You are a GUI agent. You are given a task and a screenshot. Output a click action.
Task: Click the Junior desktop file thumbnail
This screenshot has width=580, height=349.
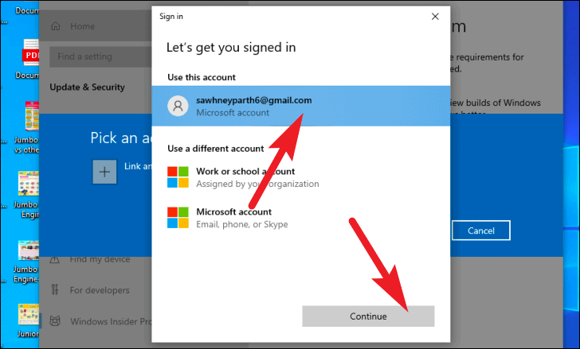click(29, 314)
